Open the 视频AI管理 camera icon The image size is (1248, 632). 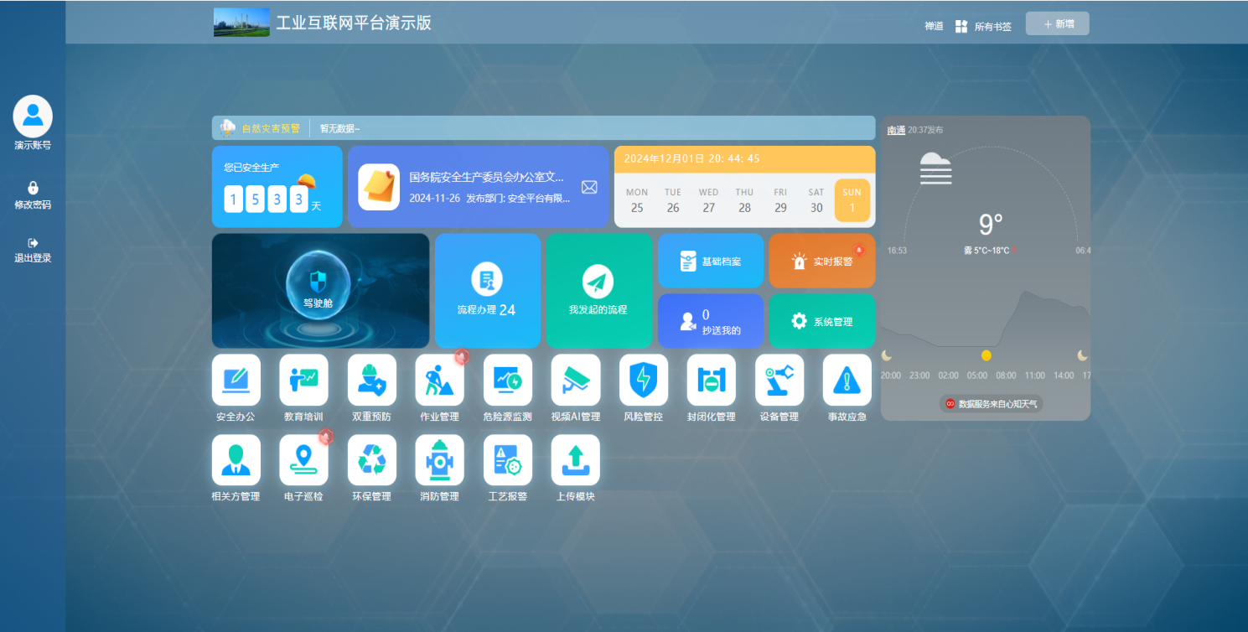[575, 380]
